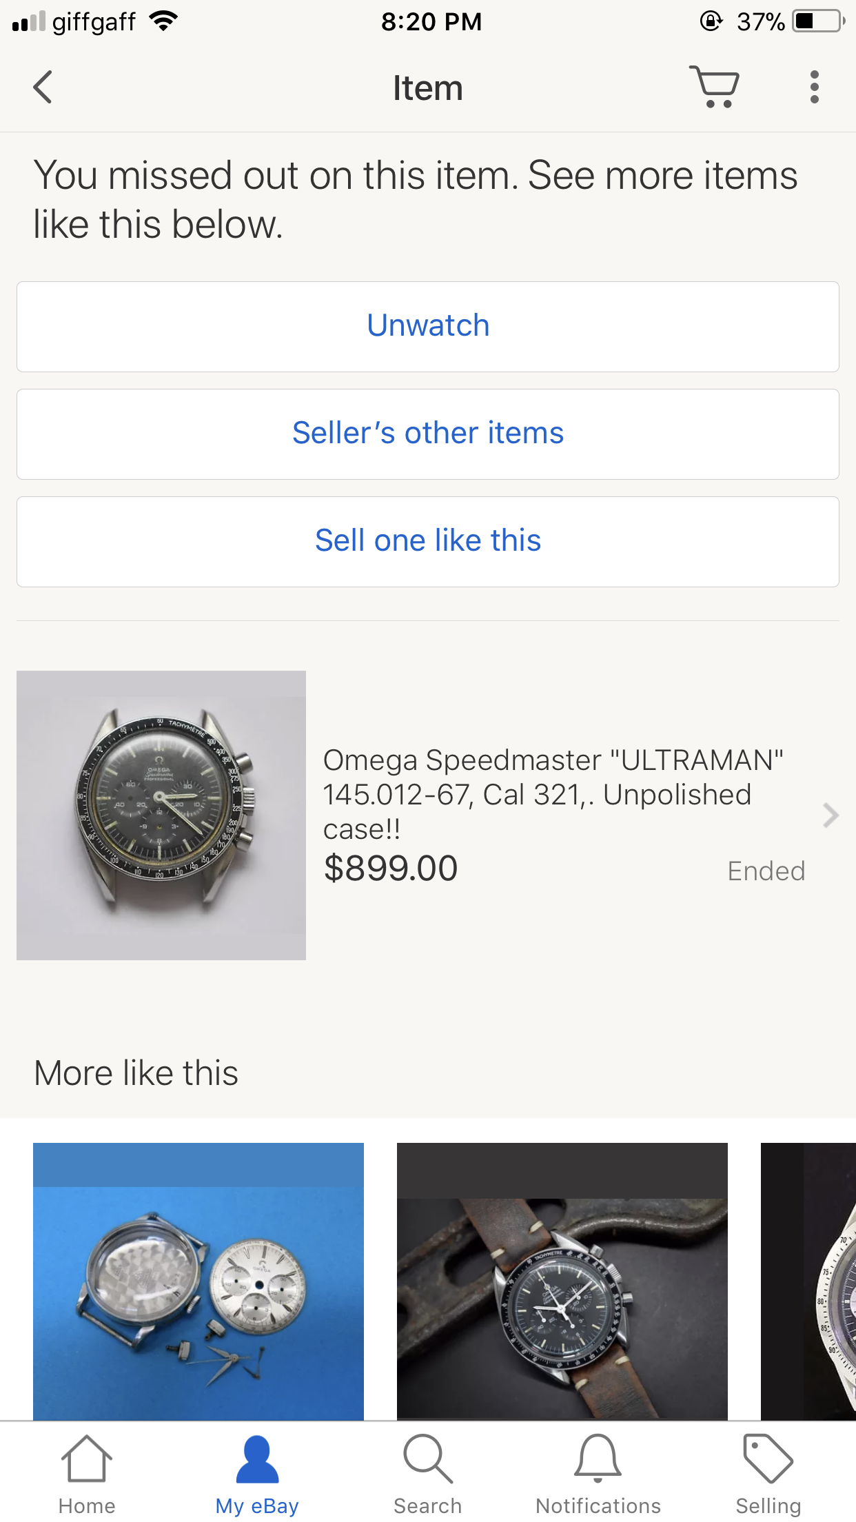Tap Sell one like this
The height and width of the screenshot is (1522, 856).
pyautogui.click(x=428, y=541)
